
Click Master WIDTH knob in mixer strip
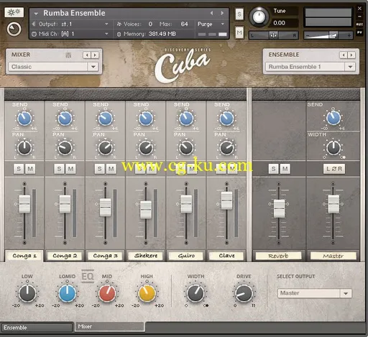[333, 147]
